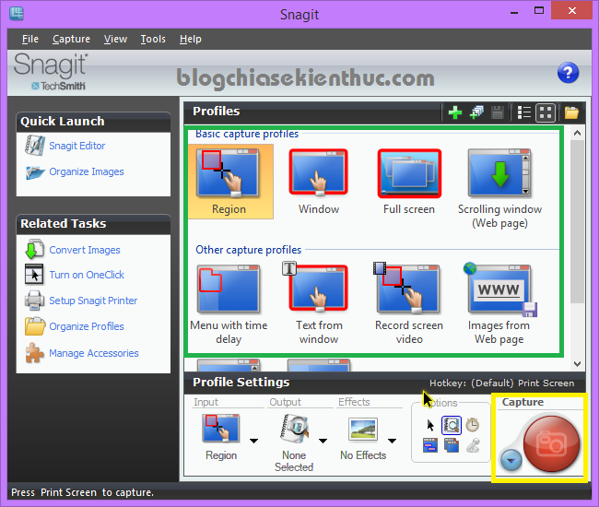Viewport: 599px width, 507px height.
Task: Pick the Scrolling window (Web page) profile
Action: [499, 189]
